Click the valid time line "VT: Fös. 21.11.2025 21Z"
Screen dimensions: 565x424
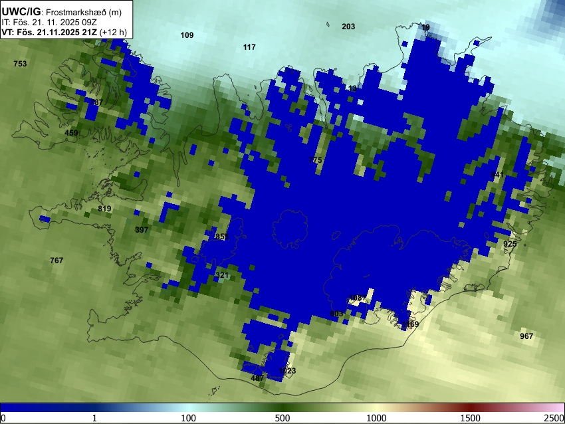tap(49, 32)
